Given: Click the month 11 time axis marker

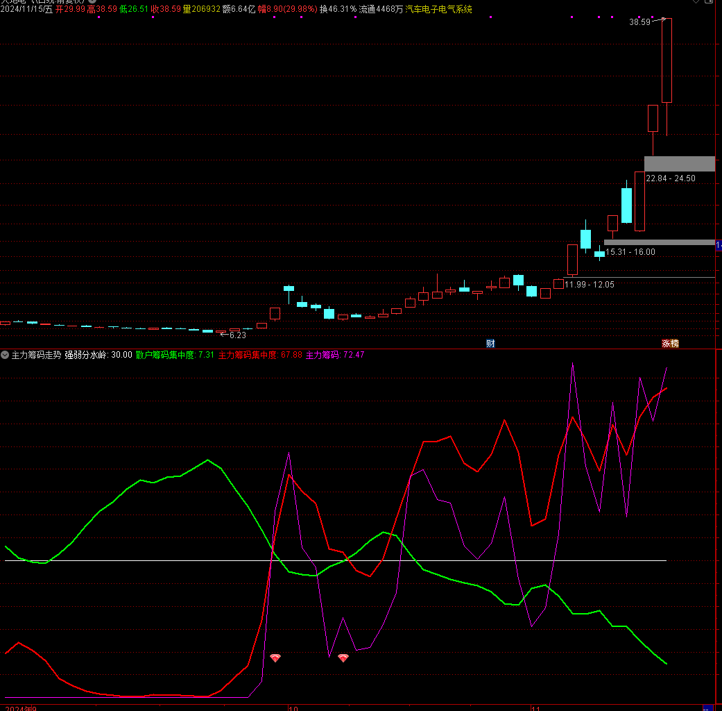Looking at the screenshot, I should click(535, 708).
